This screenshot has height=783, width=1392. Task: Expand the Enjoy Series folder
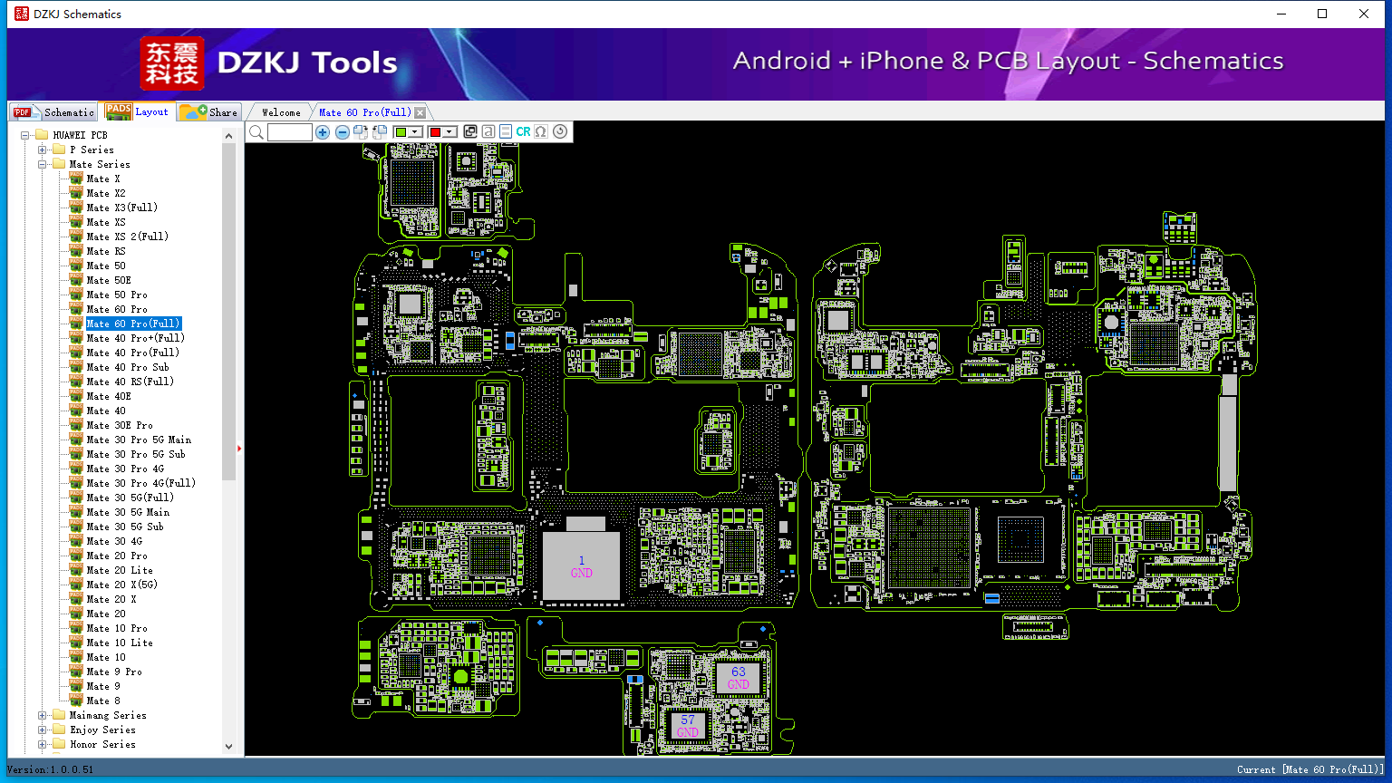click(42, 730)
